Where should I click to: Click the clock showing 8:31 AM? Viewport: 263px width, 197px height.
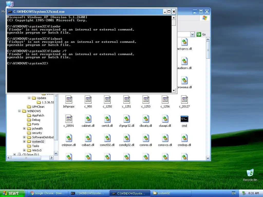[x=253, y=193]
